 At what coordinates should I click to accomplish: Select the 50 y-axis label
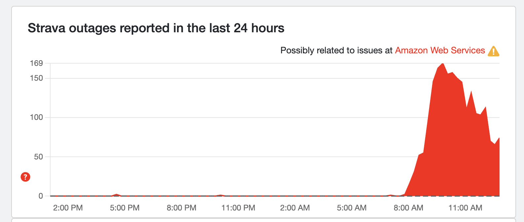[38, 157]
